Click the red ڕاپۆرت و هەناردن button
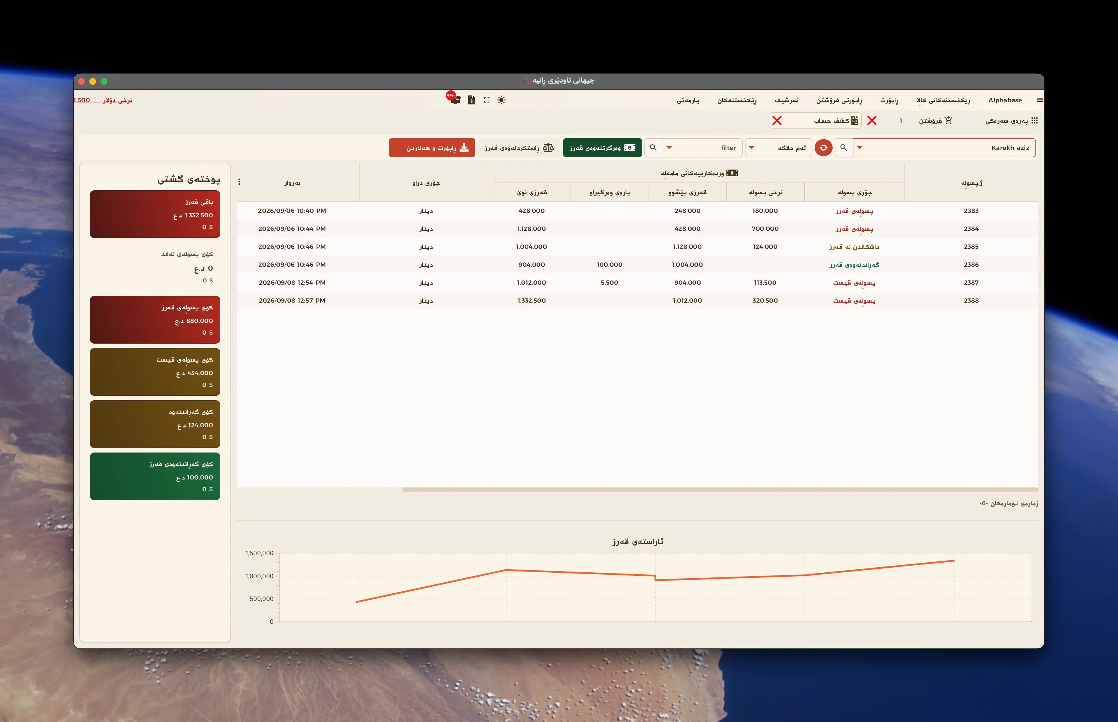Viewport: 1118px width, 722px height. [x=432, y=148]
